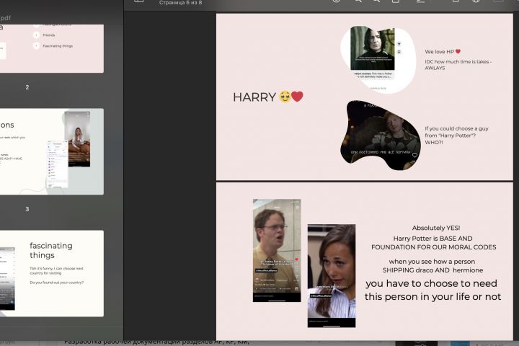Screen dimensions: 519x346
Task: Click the big red heart emoji next to HARRY
Action: click(x=297, y=97)
